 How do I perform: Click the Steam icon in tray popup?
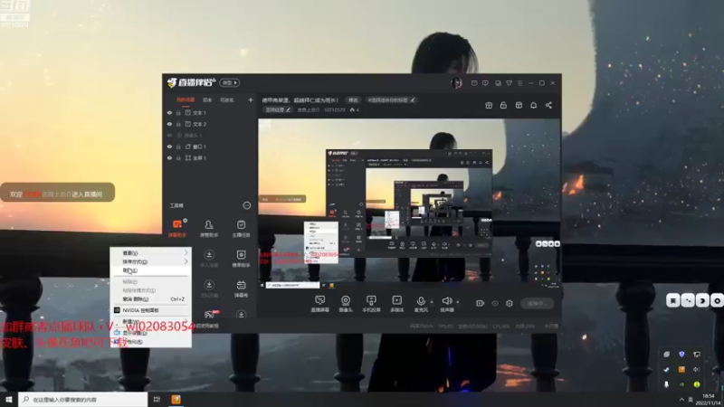click(666, 369)
